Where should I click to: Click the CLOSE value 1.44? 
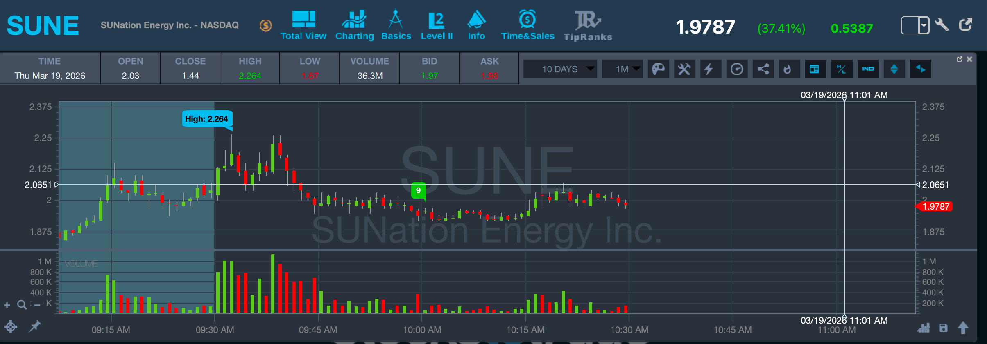coord(190,76)
